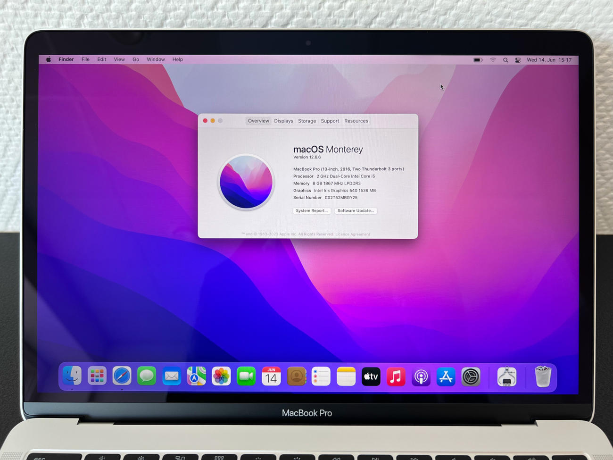Launch Apple TV from the Dock
613x460 pixels.
(371, 376)
